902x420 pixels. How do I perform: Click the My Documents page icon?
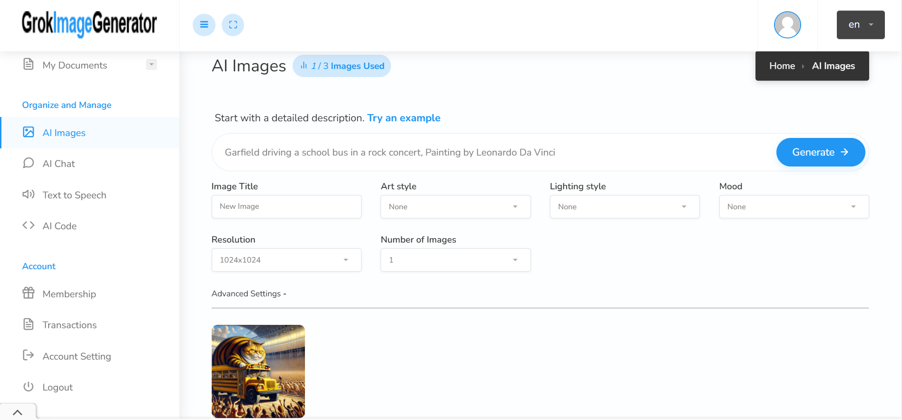29,64
